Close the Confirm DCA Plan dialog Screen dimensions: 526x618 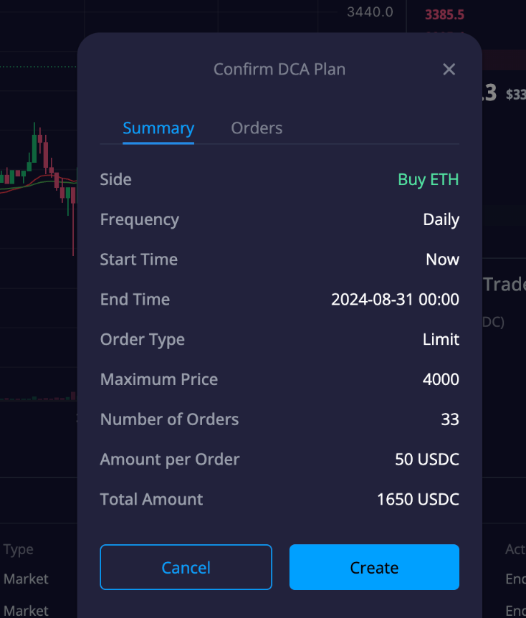point(449,70)
